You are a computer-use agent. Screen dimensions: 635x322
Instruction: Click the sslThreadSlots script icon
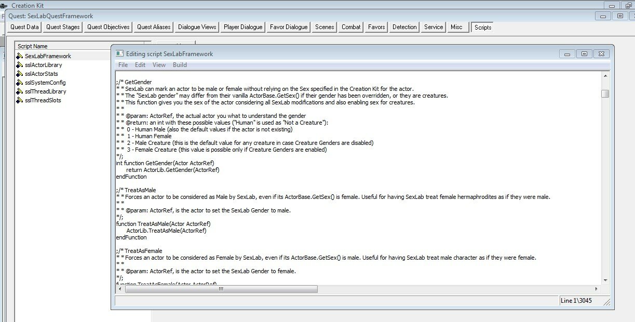pos(20,100)
